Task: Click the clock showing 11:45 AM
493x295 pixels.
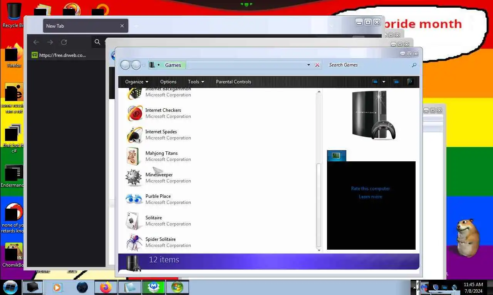Action: pos(473,285)
